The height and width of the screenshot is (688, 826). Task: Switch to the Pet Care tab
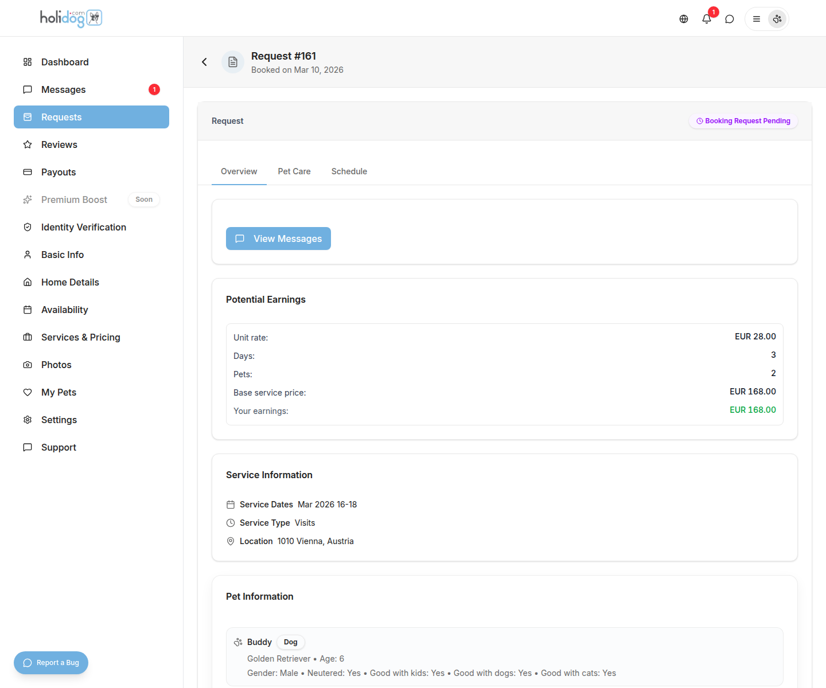point(294,171)
